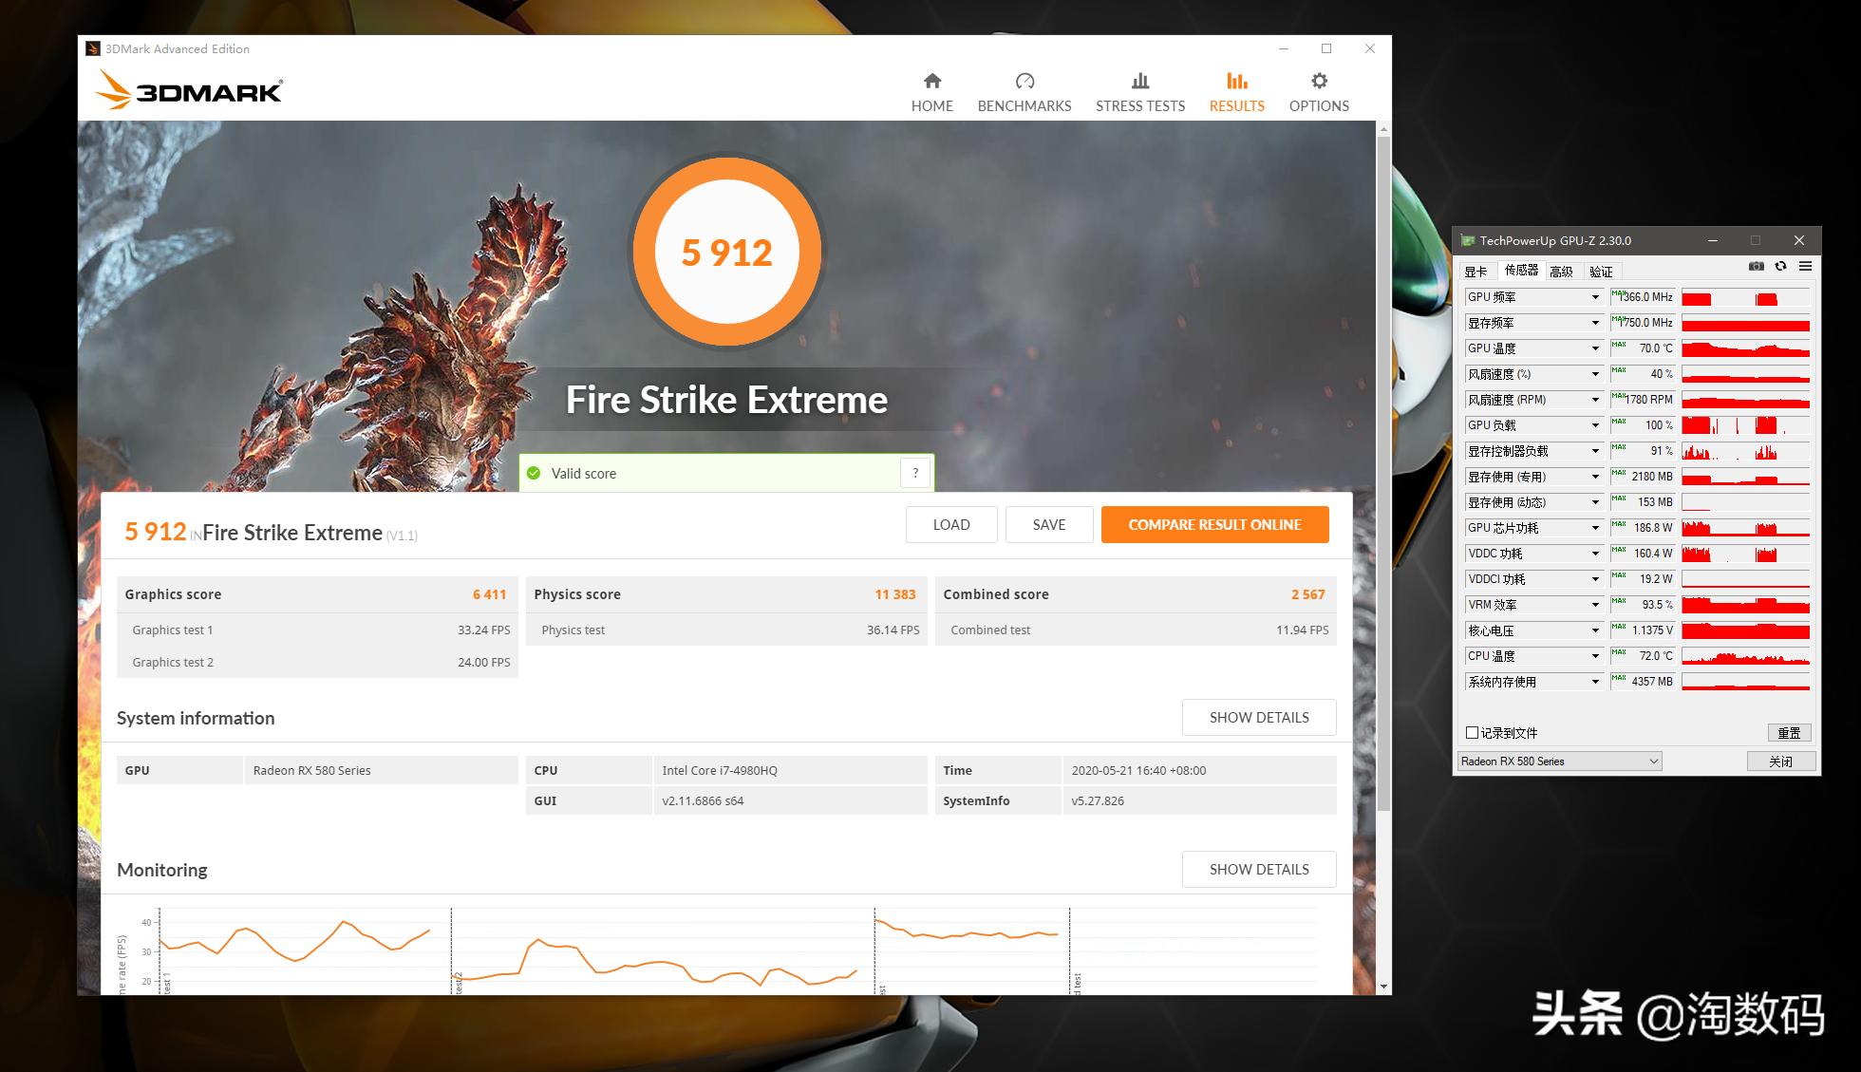Open OPTIONS gear in 3DMark
The width and height of the screenshot is (1861, 1072).
click(x=1318, y=82)
